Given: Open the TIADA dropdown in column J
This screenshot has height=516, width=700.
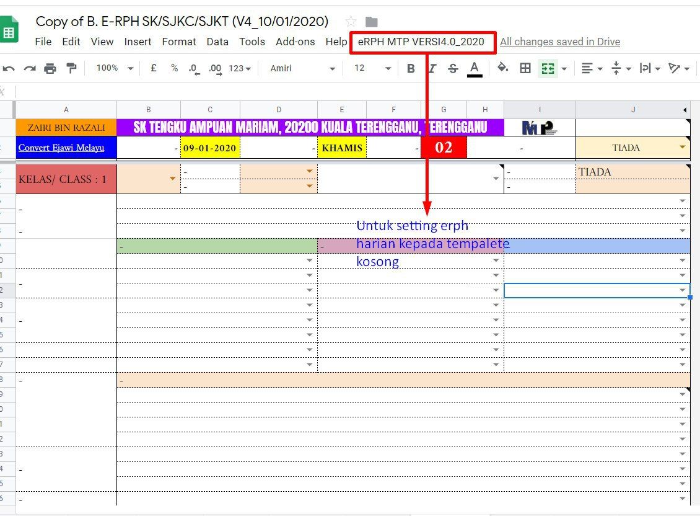Looking at the screenshot, I should coord(682,147).
